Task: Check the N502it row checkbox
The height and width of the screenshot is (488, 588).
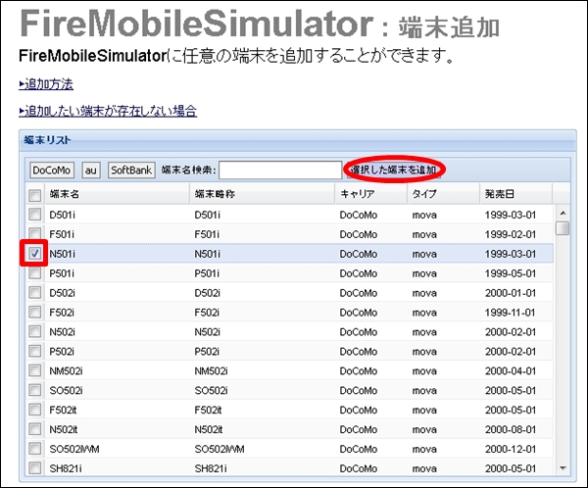Action: click(35, 429)
